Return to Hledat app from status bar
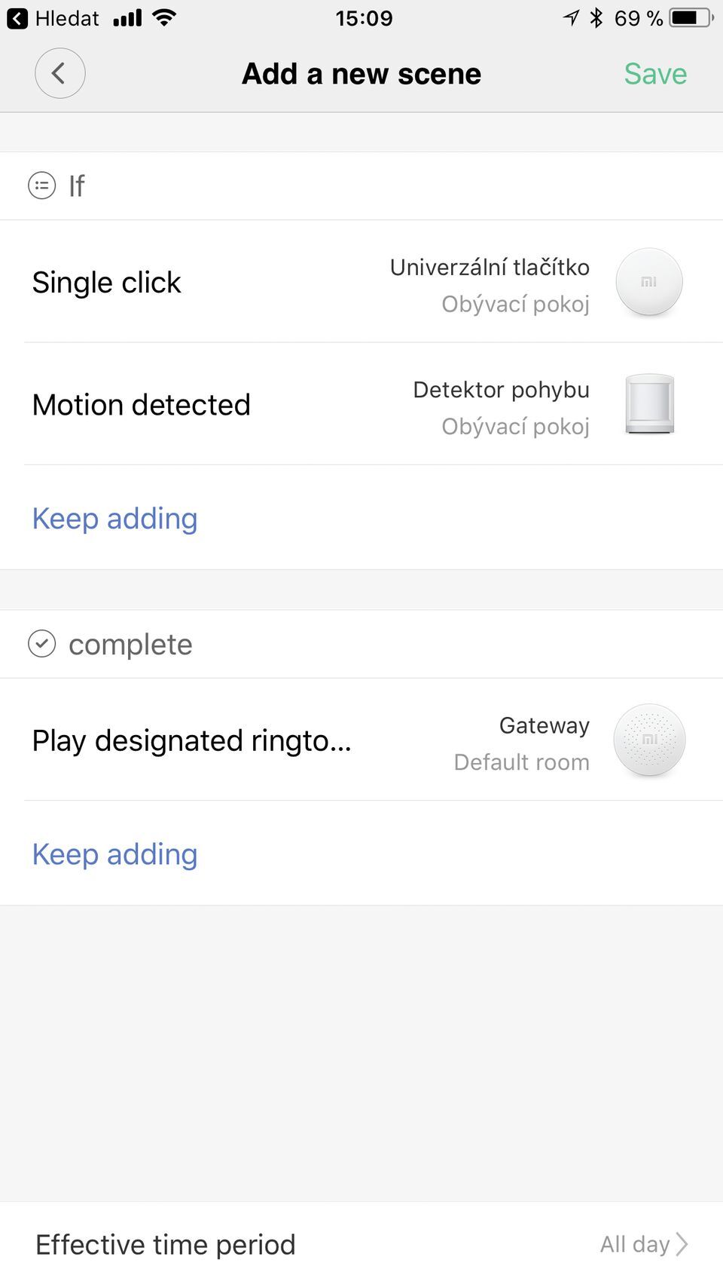 53,18
